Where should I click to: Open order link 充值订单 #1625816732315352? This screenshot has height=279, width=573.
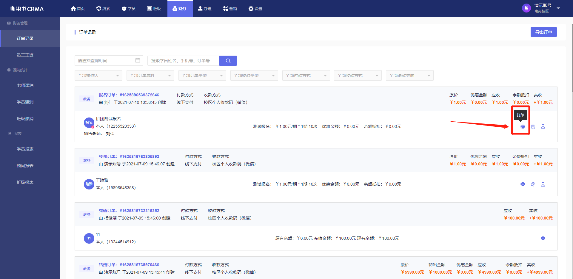tap(129, 211)
